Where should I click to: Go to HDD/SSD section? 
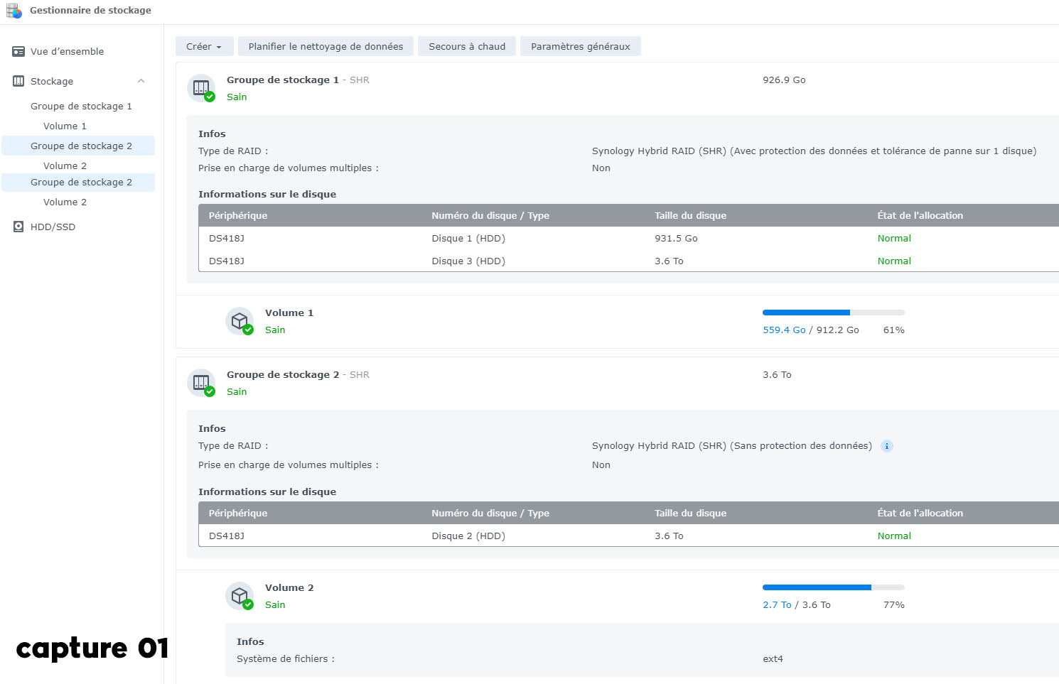pyautogui.click(x=53, y=227)
